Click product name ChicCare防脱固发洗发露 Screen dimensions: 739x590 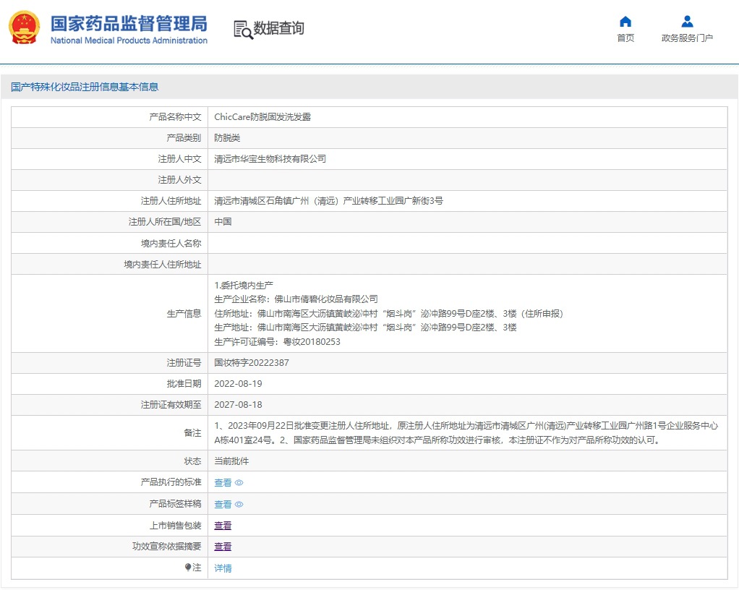coord(262,117)
